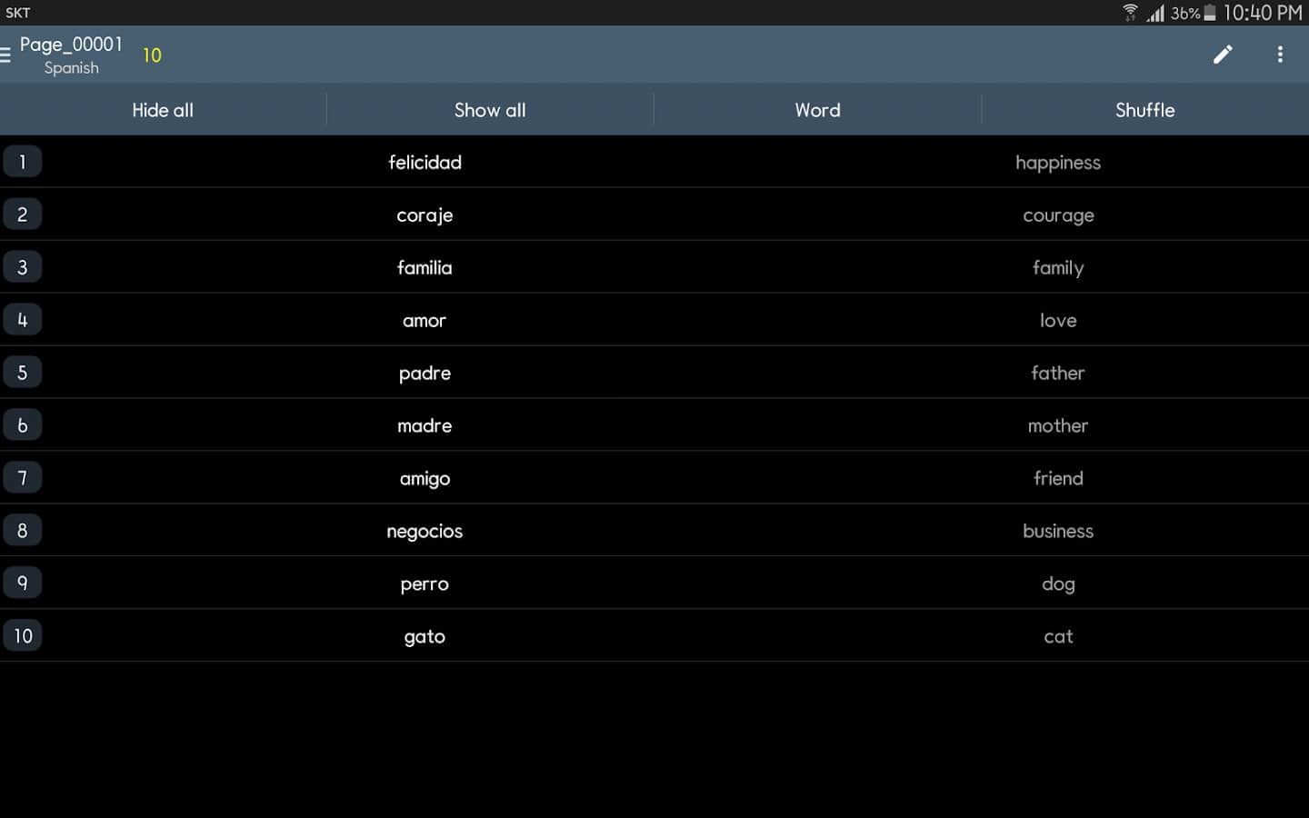The width and height of the screenshot is (1309, 818).
Task: Tap the pencil edit icon
Action: pyautogui.click(x=1223, y=55)
